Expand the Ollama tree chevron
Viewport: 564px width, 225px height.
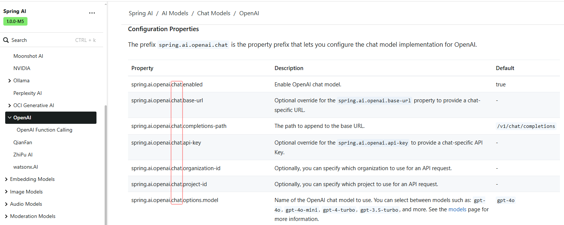click(x=9, y=81)
